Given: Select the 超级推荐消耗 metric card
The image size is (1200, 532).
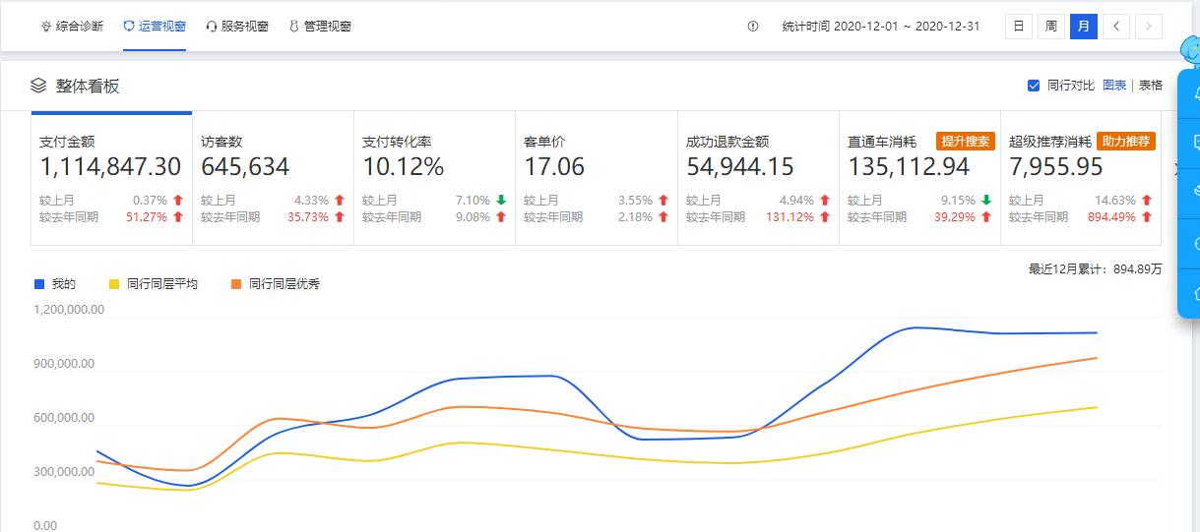Looking at the screenshot, I should 1081,178.
